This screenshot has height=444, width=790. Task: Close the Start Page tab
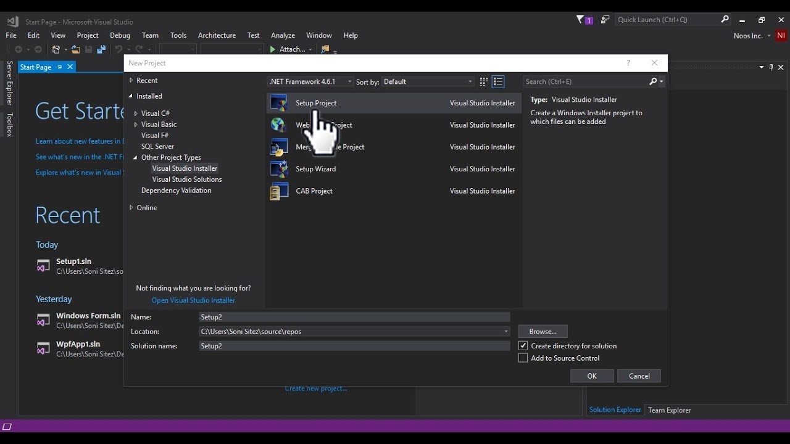(x=70, y=67)
